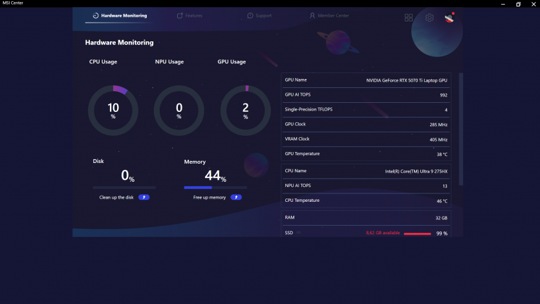The height and width of the screenshot is (304, 540).
Task: Click the red SSD usage bar
Action: point(417,233)
